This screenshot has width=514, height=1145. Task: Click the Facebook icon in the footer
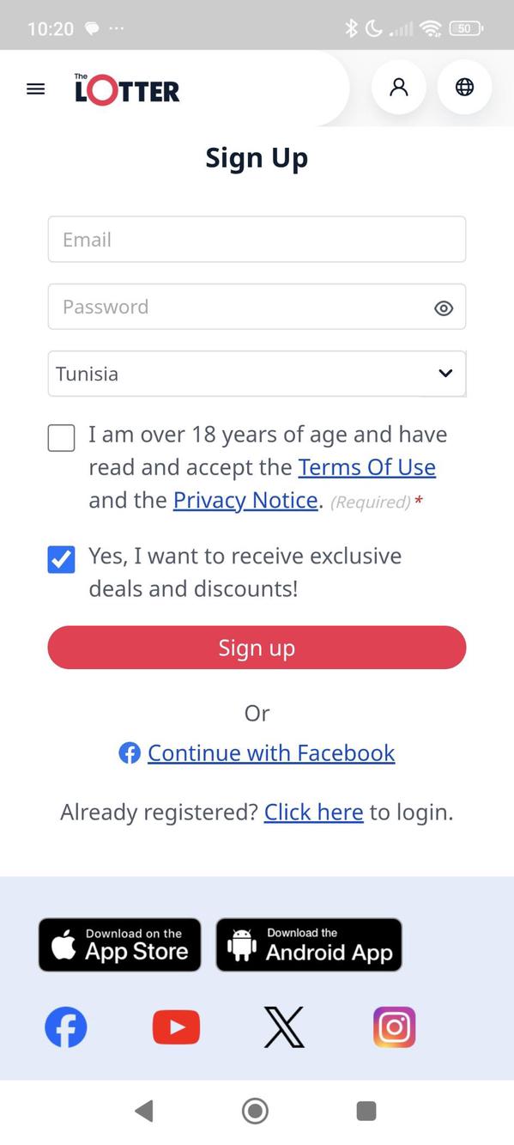65,1026
